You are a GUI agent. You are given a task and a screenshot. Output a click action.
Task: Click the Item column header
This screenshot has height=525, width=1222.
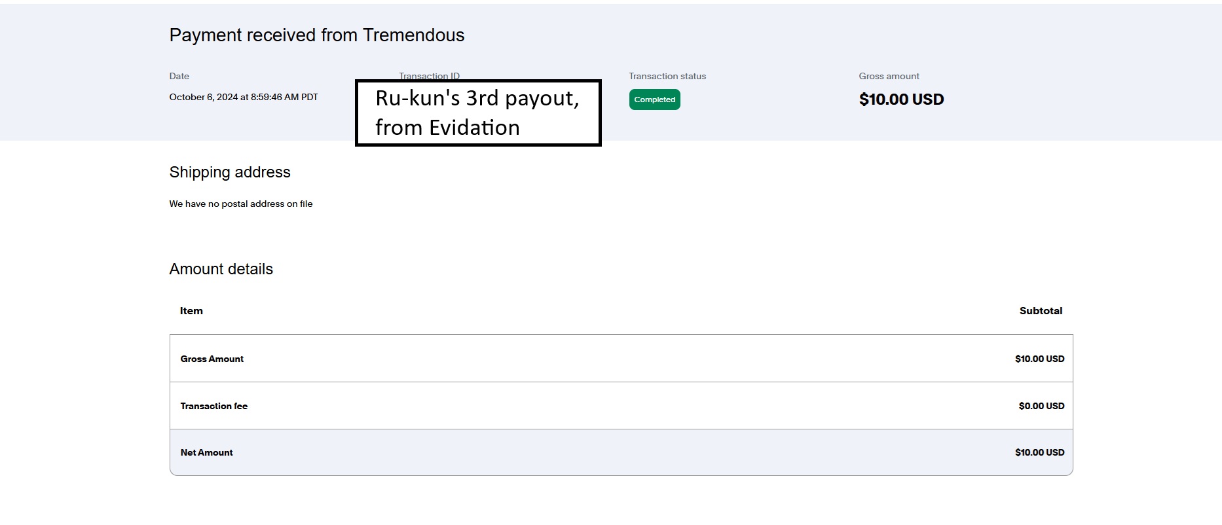point(191,311)
